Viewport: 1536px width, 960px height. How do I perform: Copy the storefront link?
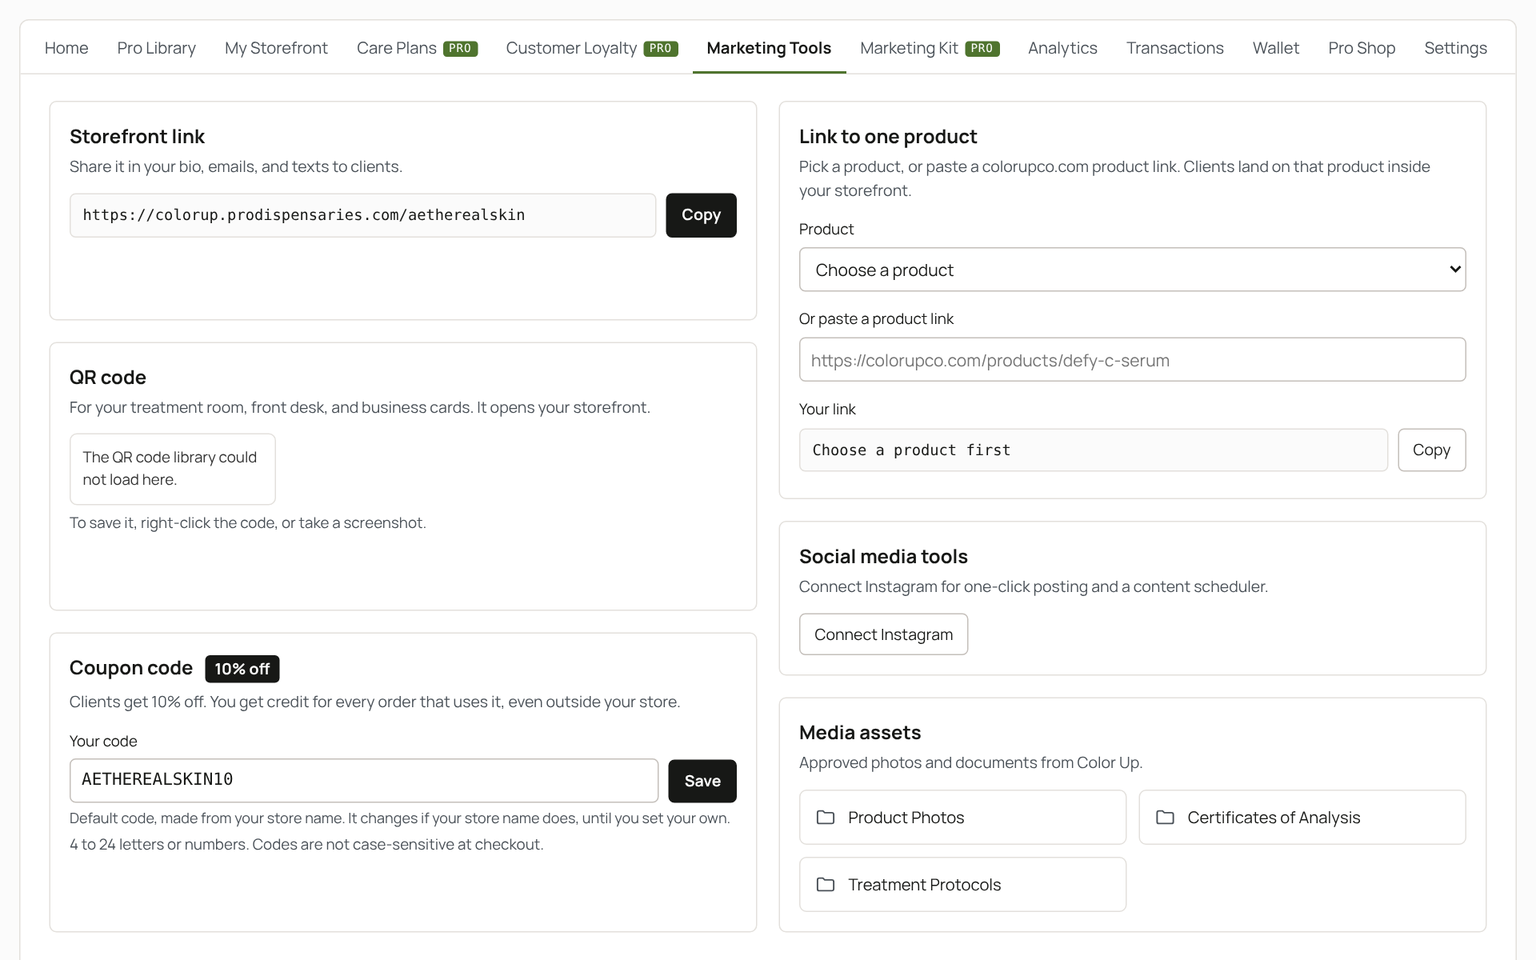701,215
